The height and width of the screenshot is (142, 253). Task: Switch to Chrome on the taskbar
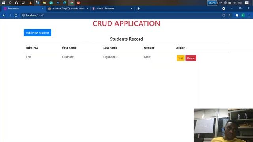(72, 3)
